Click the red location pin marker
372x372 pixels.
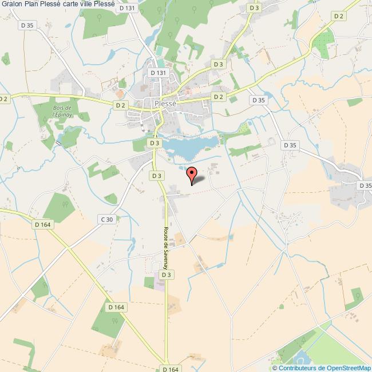pyautogui.click(x=192, y=176)
